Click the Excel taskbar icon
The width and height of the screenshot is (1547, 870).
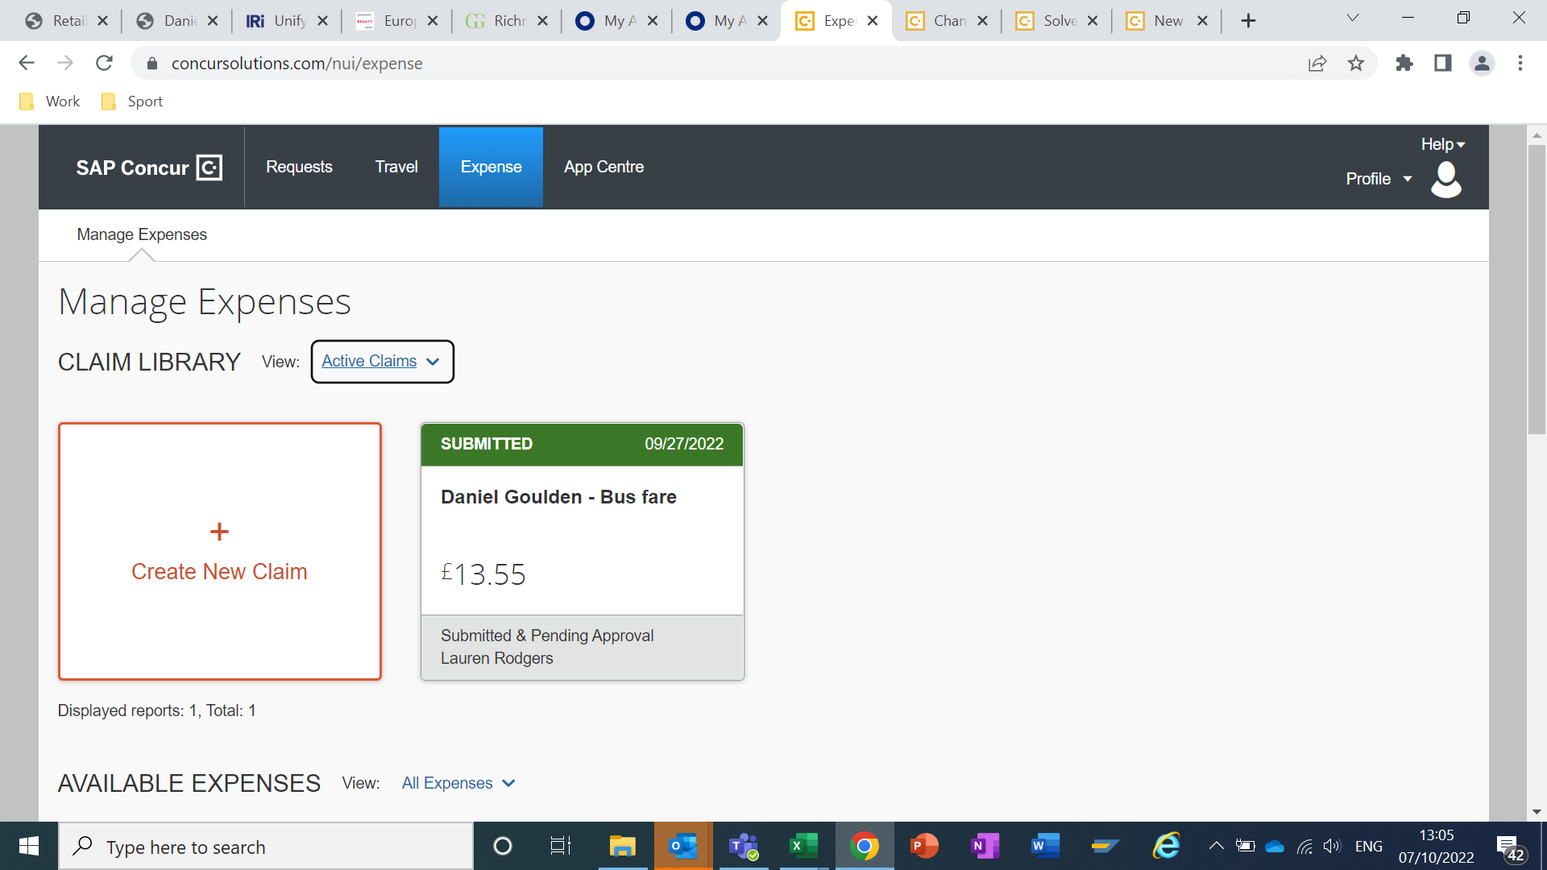tap(803, 847)
